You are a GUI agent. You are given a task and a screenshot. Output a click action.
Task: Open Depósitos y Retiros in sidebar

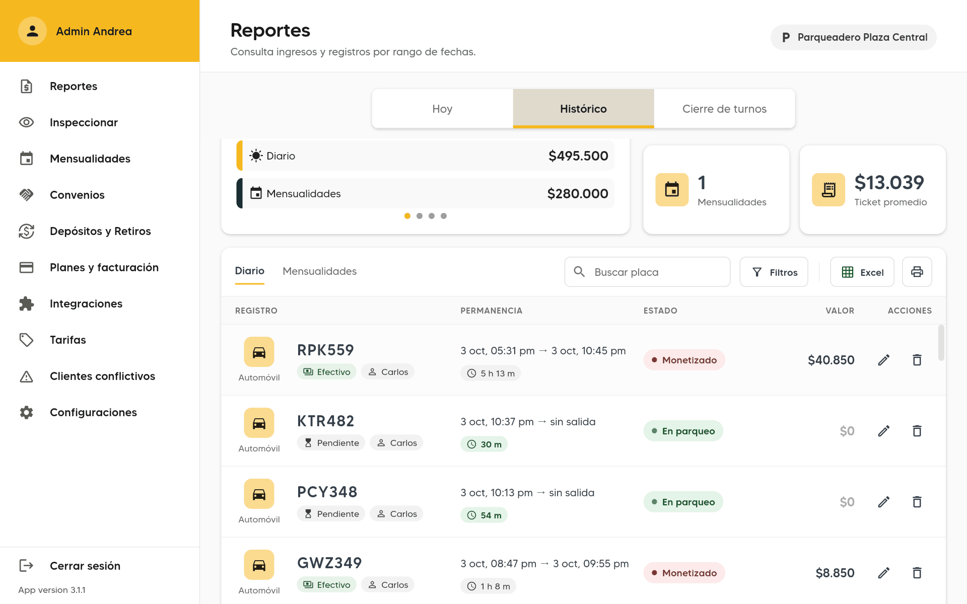[100, 231]
